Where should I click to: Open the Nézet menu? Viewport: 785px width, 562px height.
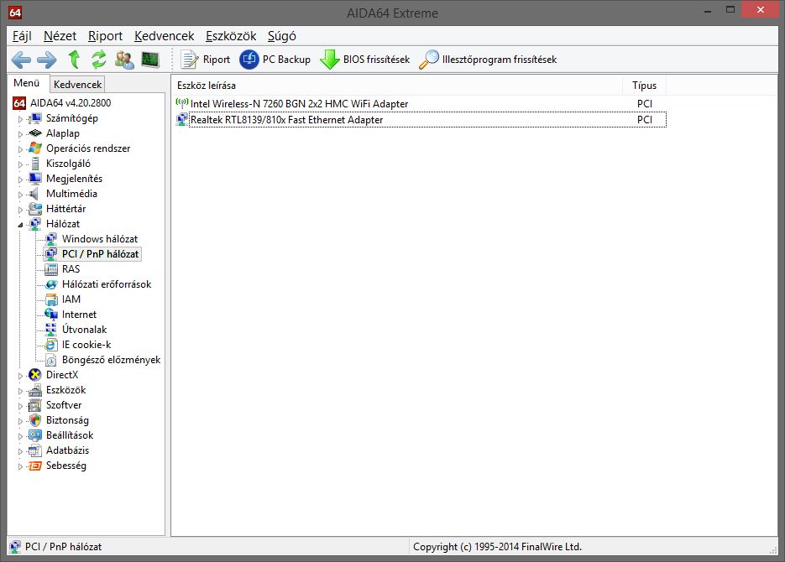point(60,36)
